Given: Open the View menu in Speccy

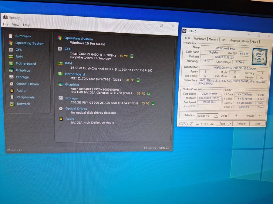Looking at the screenshot, I should pyautogui.click(x=16, y=25).
